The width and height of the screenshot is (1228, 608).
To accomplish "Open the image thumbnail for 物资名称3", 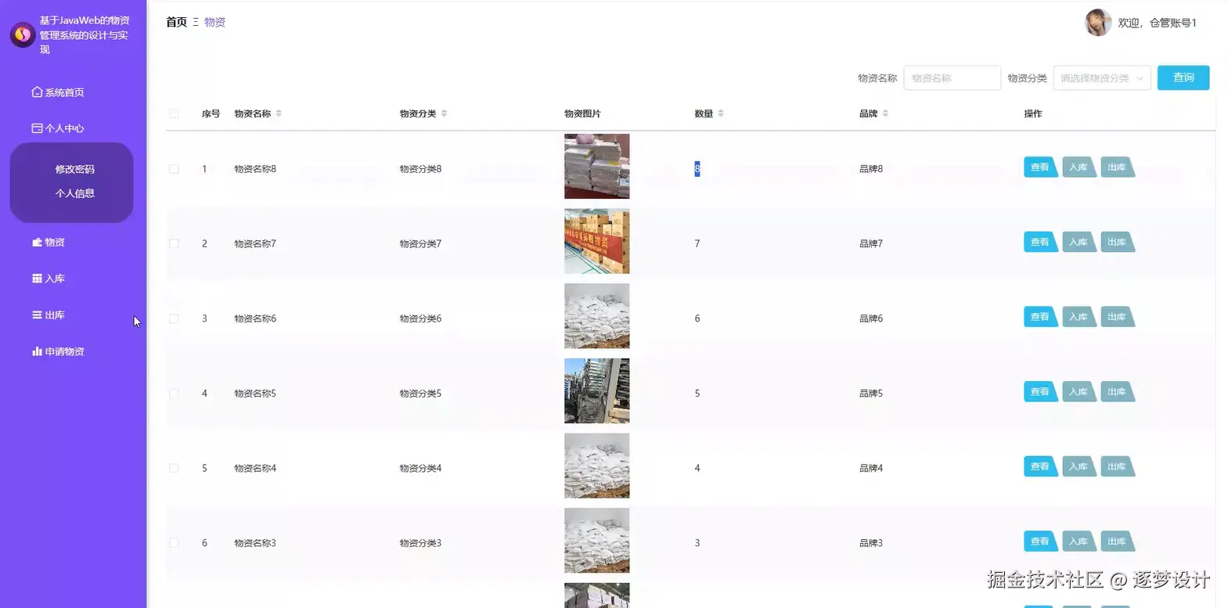I will pyautogui.click(x=596, y=541).
